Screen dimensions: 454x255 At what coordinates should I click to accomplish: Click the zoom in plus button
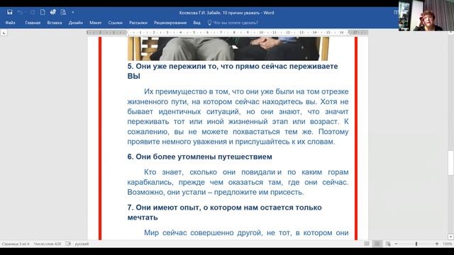437,244
